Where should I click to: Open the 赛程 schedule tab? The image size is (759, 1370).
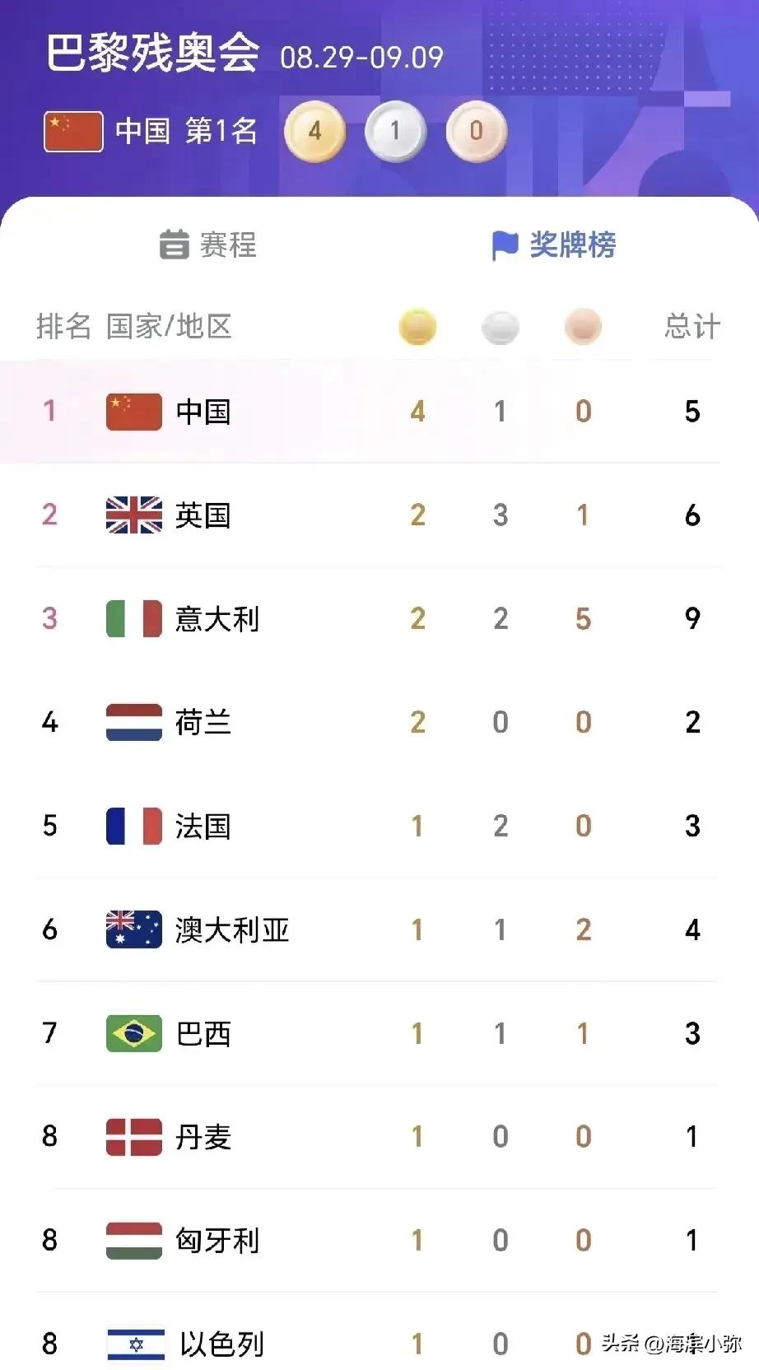[207, 245]
